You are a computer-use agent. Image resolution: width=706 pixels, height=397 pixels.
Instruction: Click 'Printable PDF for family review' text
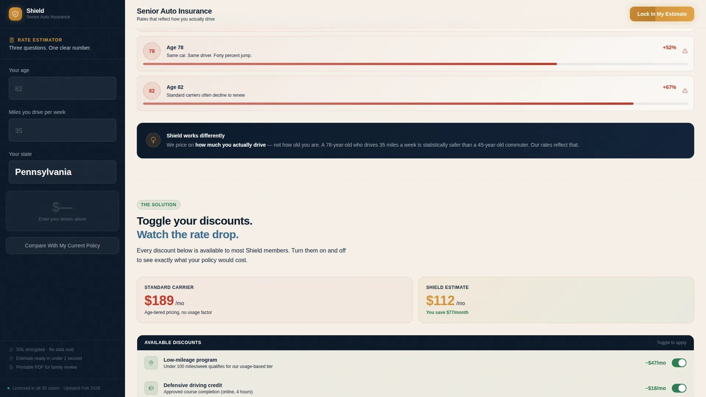46,367
